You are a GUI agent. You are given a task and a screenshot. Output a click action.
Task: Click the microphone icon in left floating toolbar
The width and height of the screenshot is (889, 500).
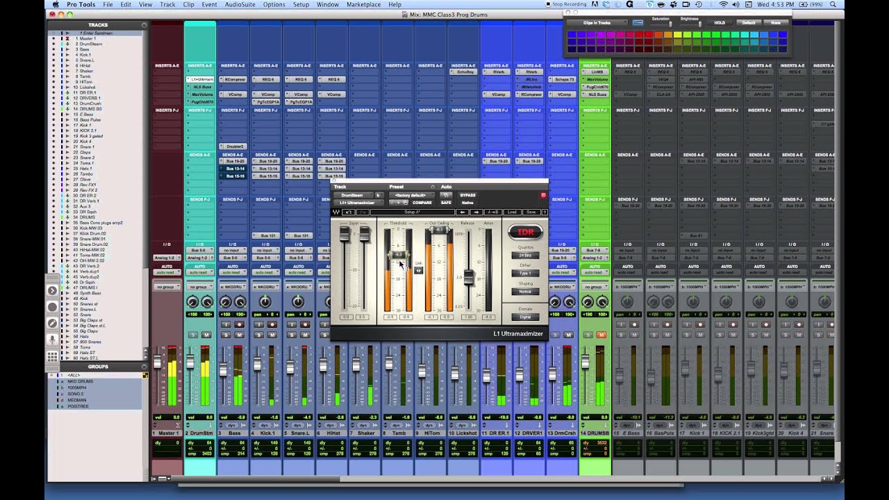pyautogui.click(x=52, y=340)
